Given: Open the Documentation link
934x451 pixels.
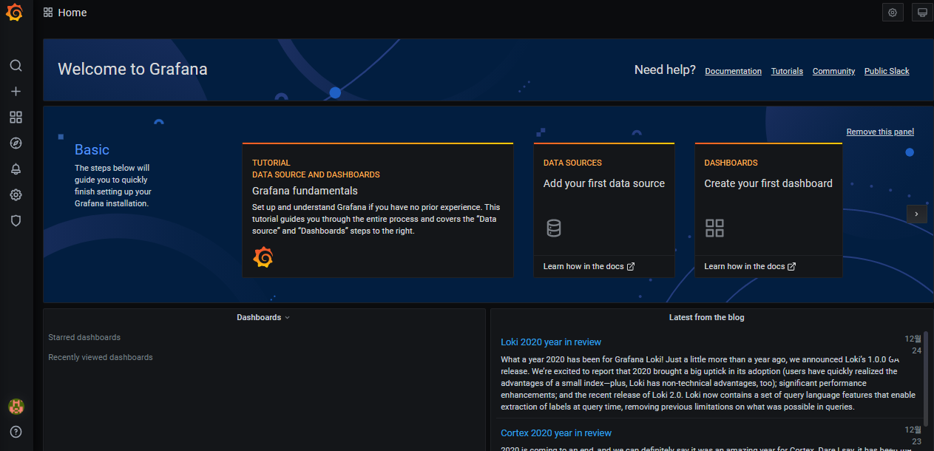Looking at the screenshot, I should (733, 71).
